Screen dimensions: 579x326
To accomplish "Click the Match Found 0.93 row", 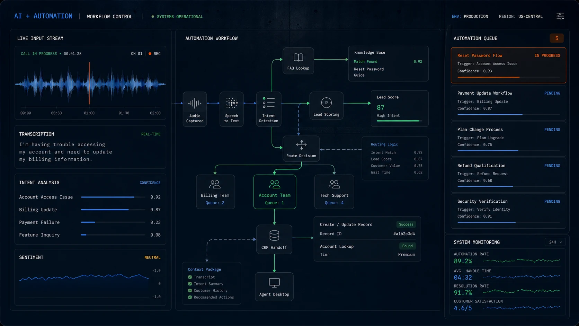I will pos(388,62).
